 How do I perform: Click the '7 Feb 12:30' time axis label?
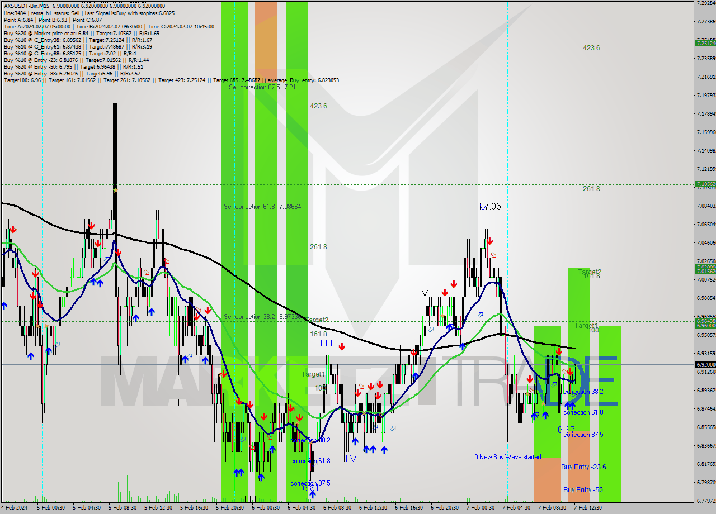[588, 508]
